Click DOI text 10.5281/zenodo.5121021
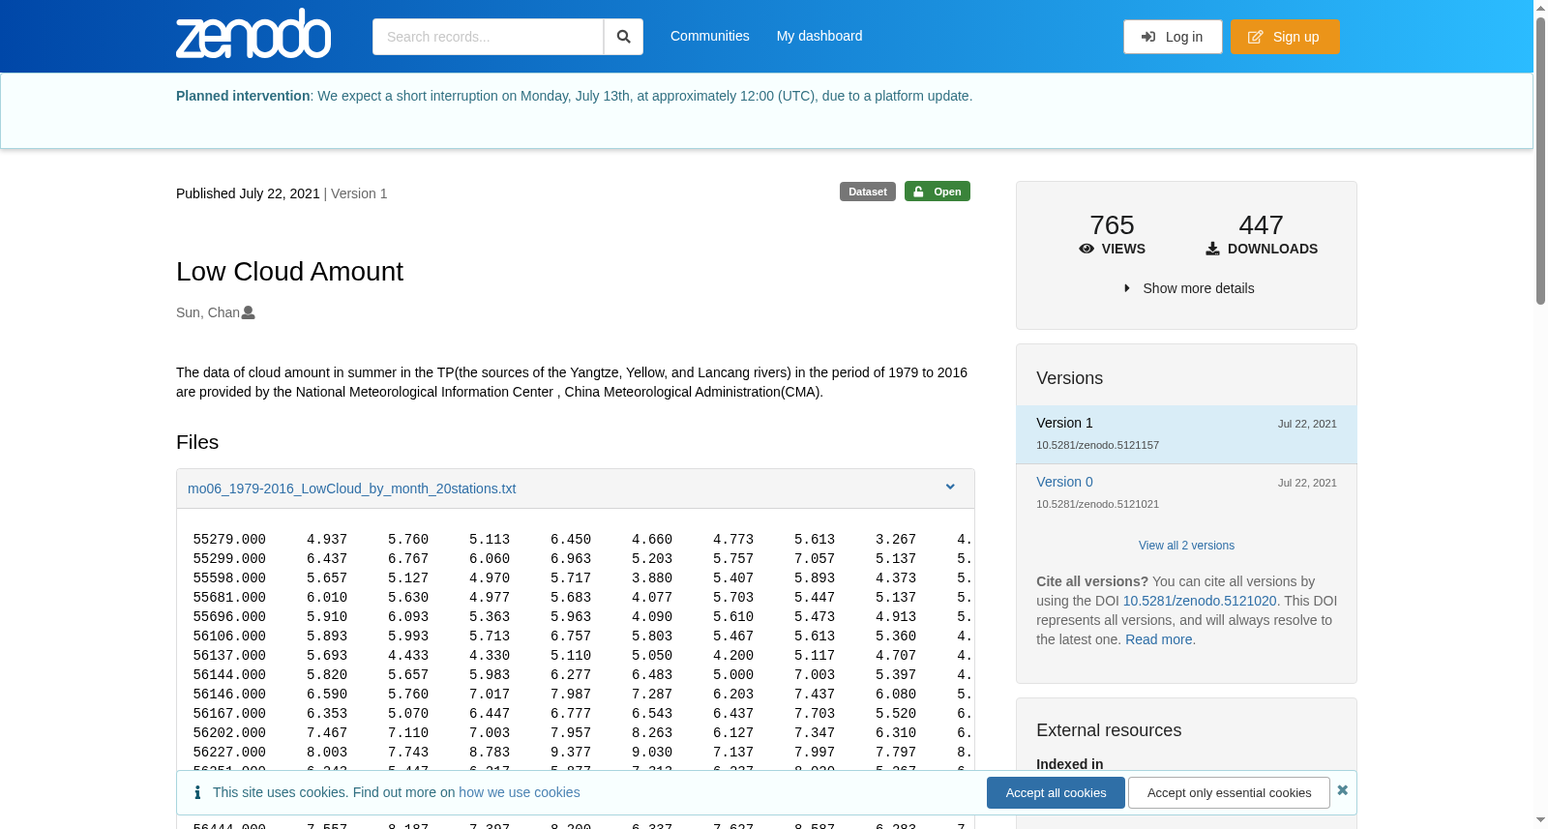1548x829 pixels. [x=1097, y=504]
